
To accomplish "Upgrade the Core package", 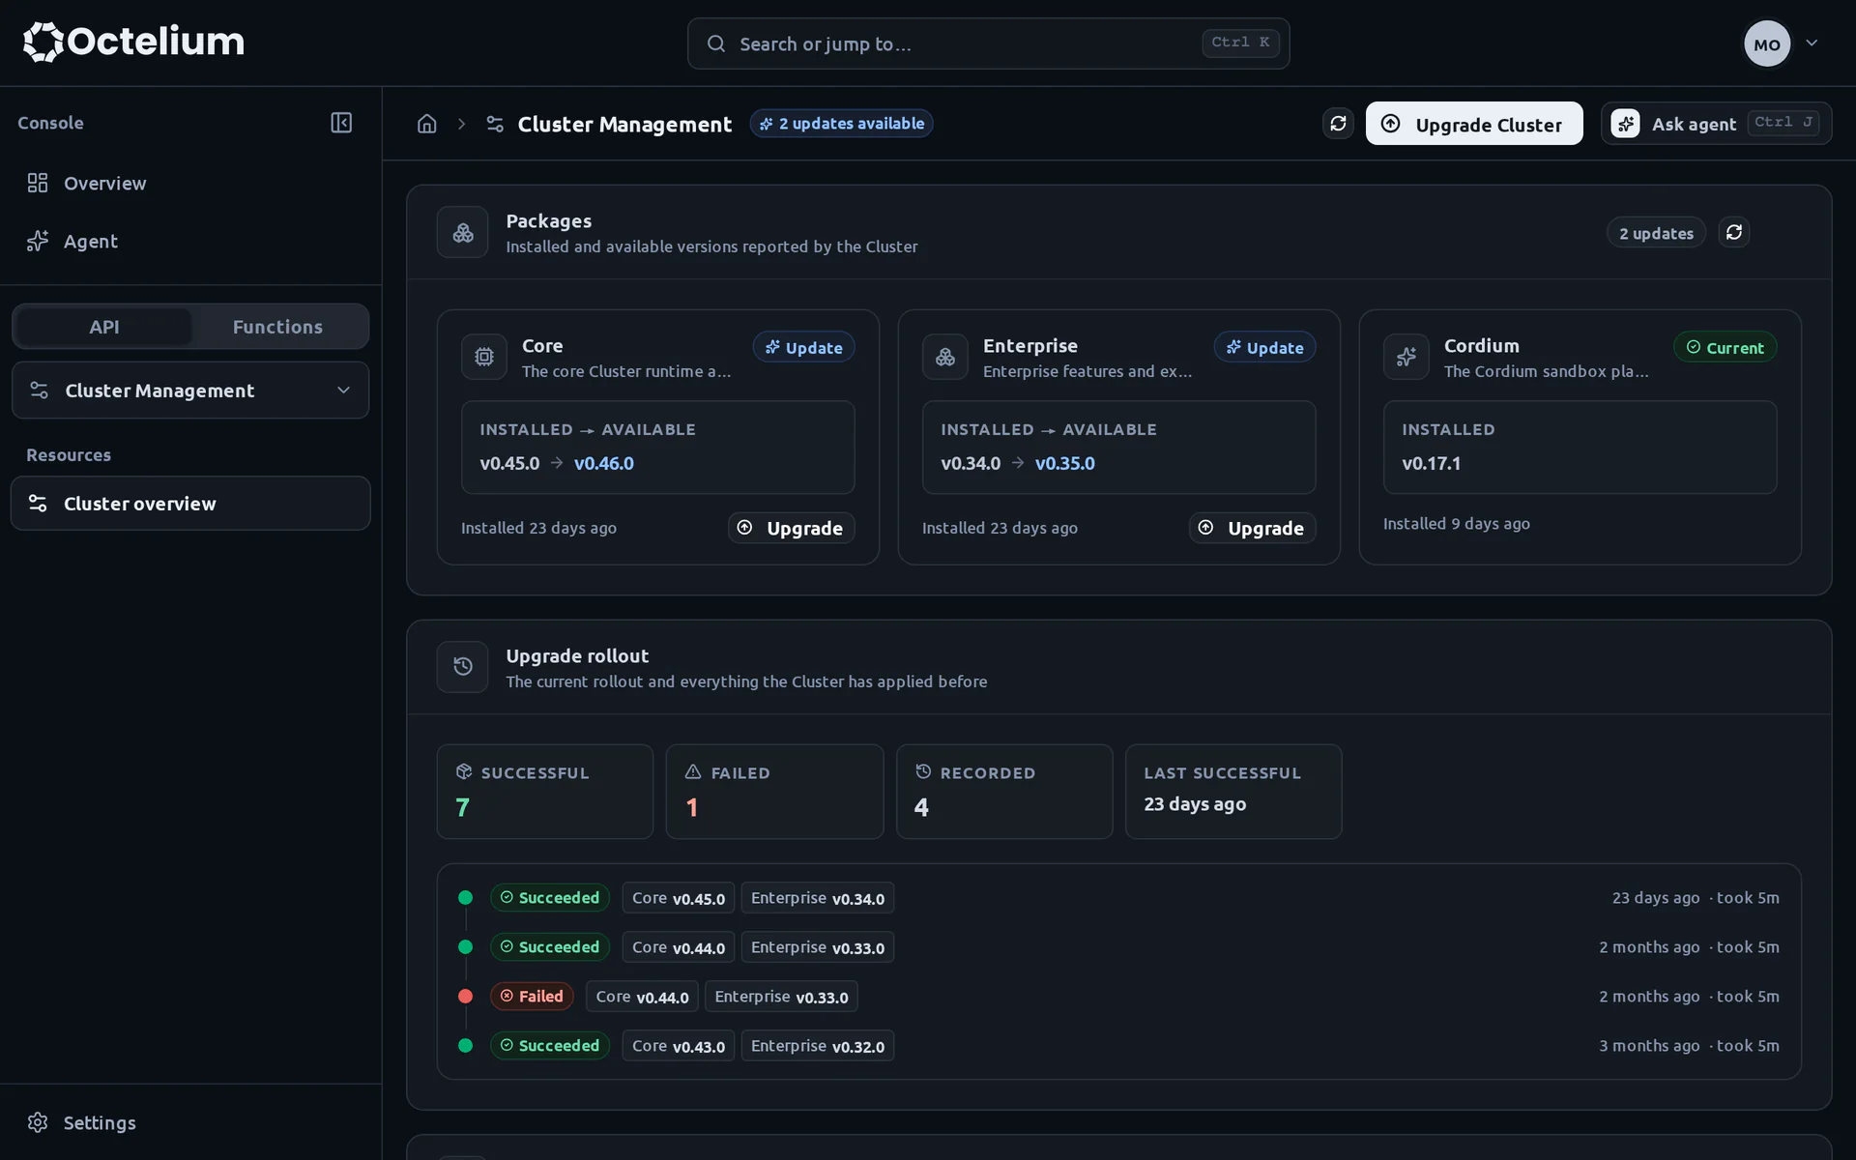I will (791, 528).
